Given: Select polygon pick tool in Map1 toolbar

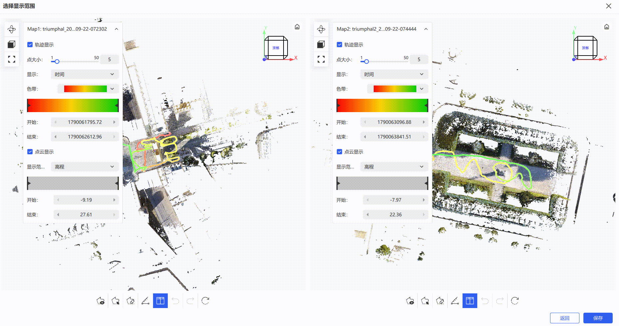Looking at the screenshot, I should point(115,301).
